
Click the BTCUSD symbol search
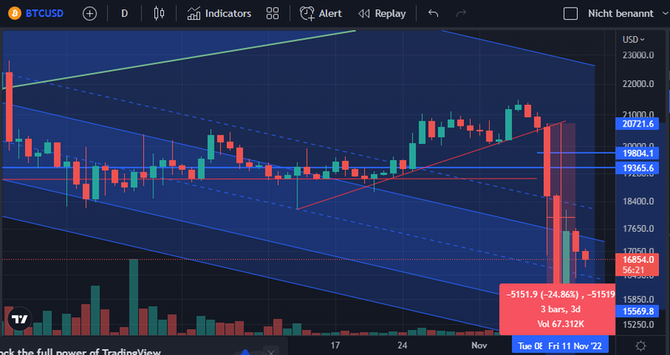pos(36,13)
